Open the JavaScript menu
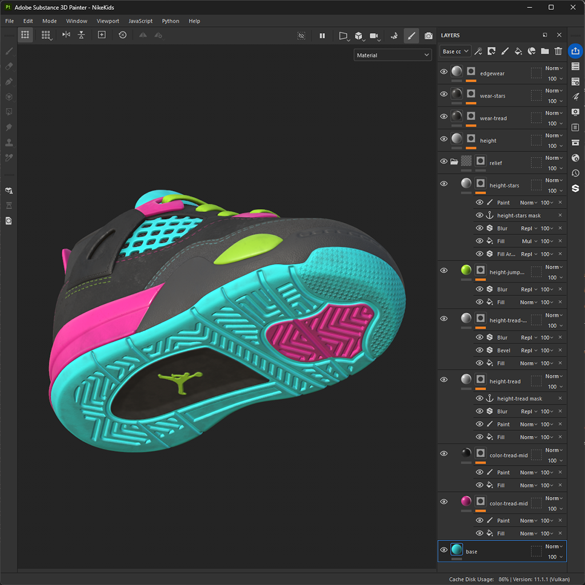The image size is (585, 585). (141, 21)
